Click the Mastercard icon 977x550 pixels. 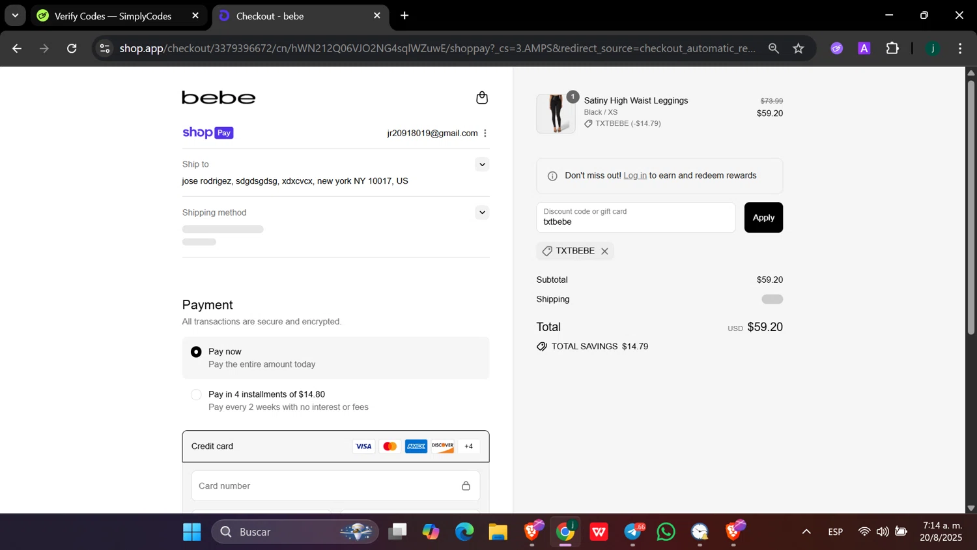390,446
